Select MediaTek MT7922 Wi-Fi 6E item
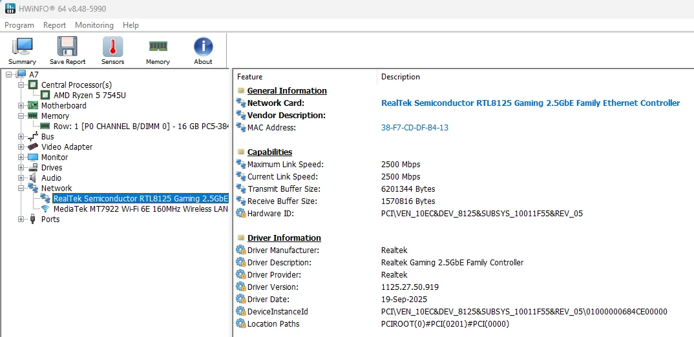Image resolution: width=694 pixels, height=337 pixels. [x=141, y=209]
